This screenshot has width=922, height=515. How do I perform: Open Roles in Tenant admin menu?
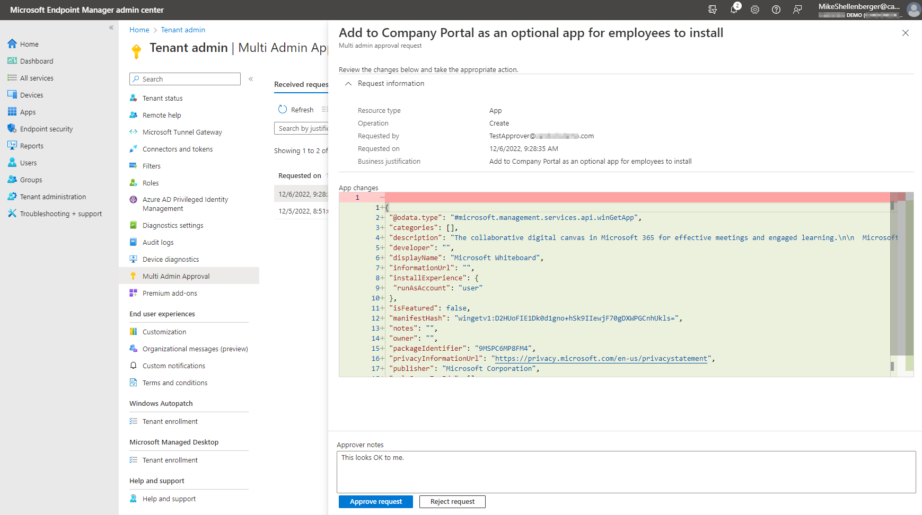pos(151,183)
